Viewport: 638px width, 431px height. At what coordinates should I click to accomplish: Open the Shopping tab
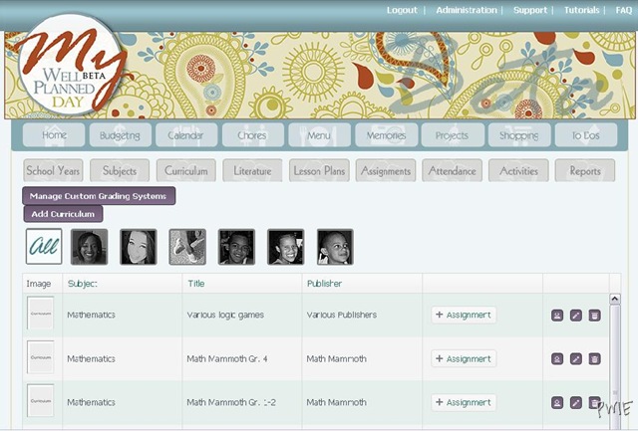tap(519, 134)
